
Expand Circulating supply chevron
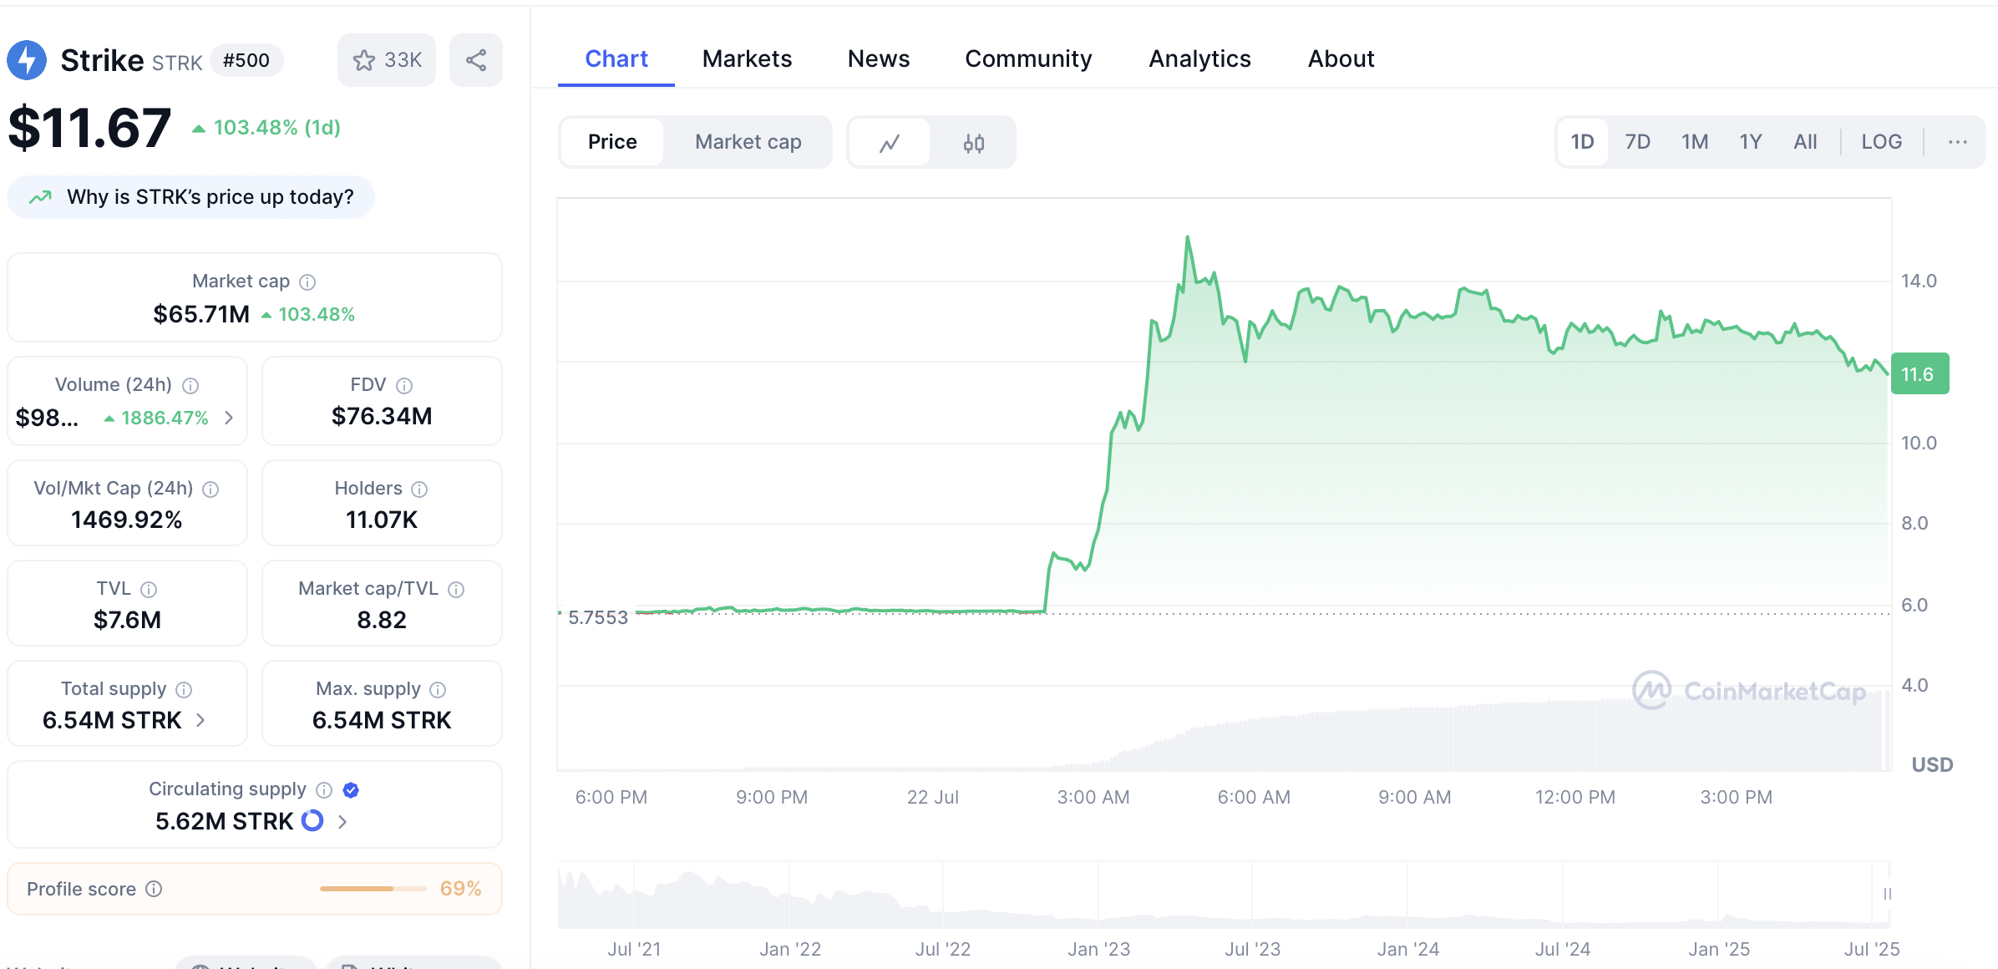[x=342, y=822]
